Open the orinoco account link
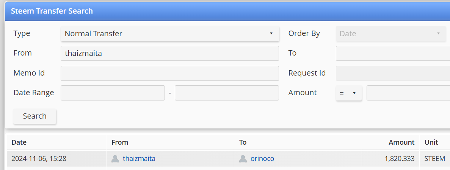 pos(262,159)
